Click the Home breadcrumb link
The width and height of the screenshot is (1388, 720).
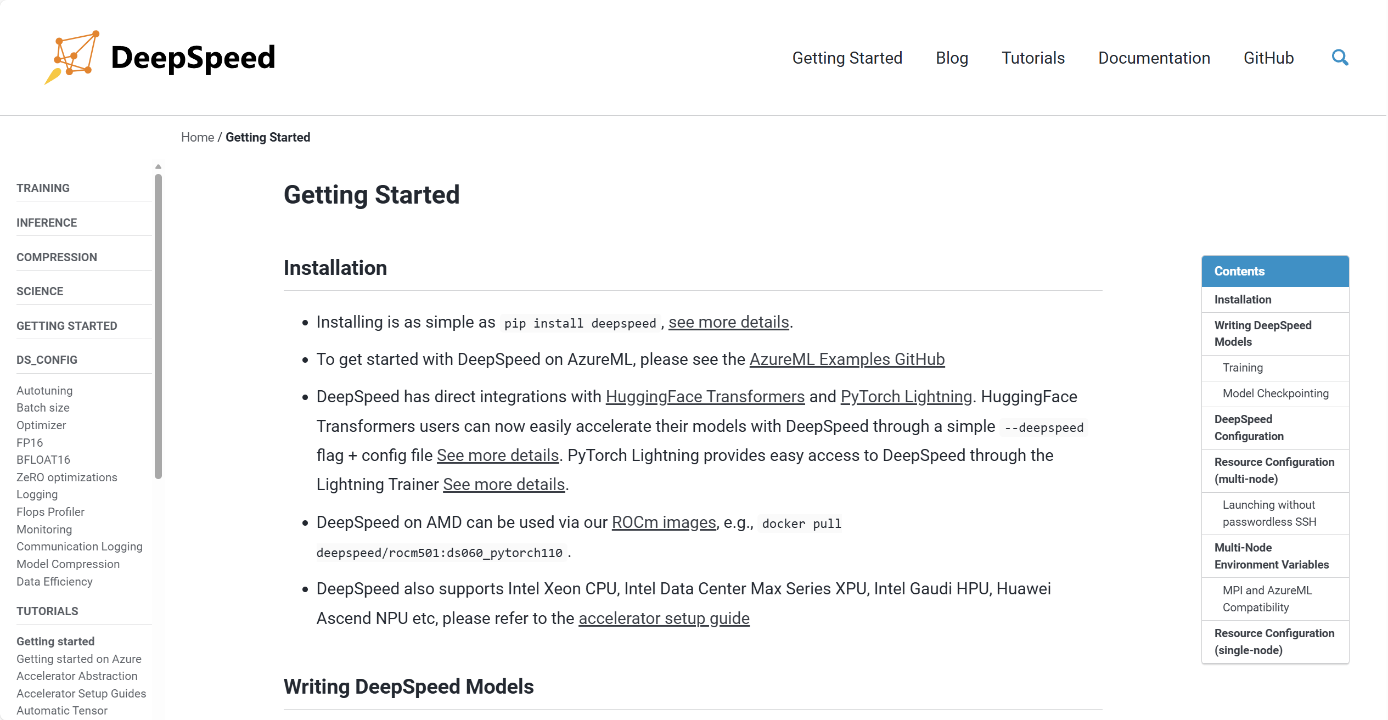197,137
